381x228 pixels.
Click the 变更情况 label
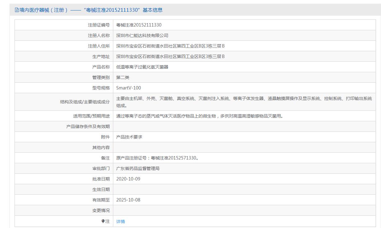101,210
